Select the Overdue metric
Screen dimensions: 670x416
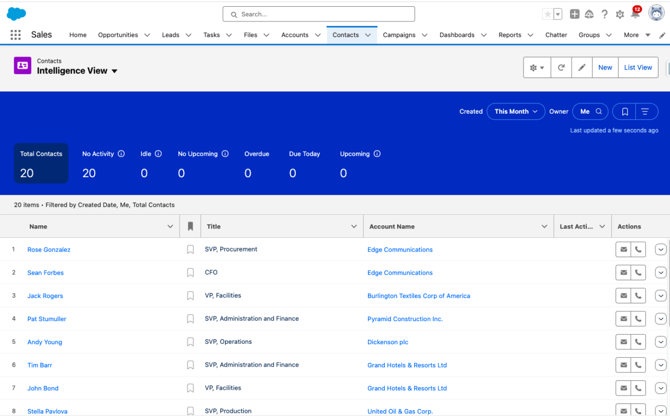pyautogui.click(x=257, y=163)
